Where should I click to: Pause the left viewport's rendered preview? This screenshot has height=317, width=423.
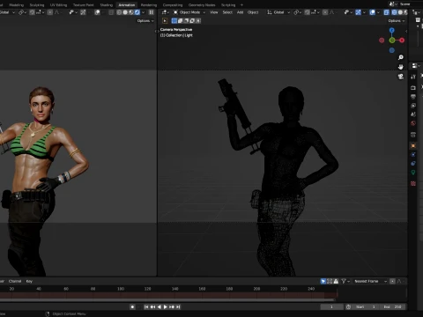[x=151, y=12]
